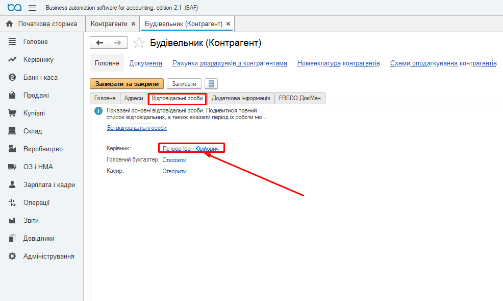Click the Керівнику chart icon
The height and width of the screenshot is (301, 503).
click(x=12, y=59)
